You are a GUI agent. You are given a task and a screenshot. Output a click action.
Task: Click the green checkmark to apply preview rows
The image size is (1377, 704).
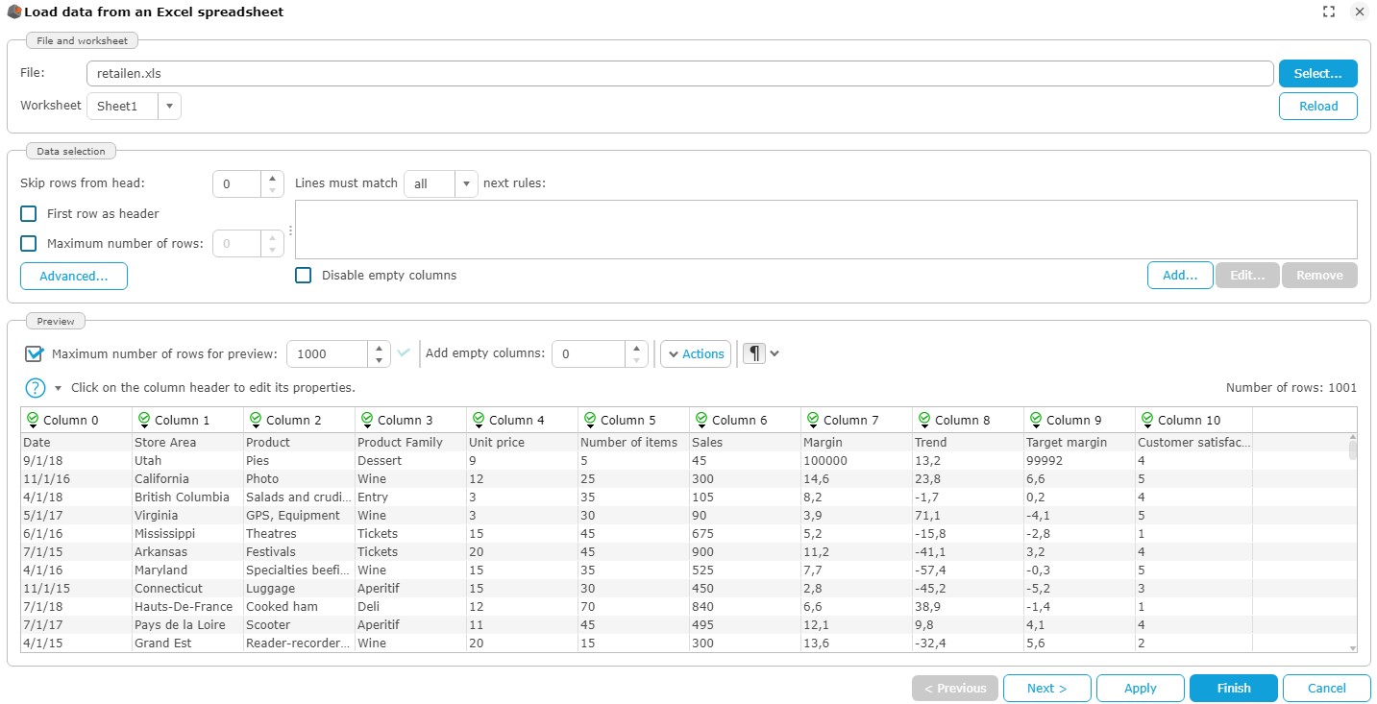(404, 353)
